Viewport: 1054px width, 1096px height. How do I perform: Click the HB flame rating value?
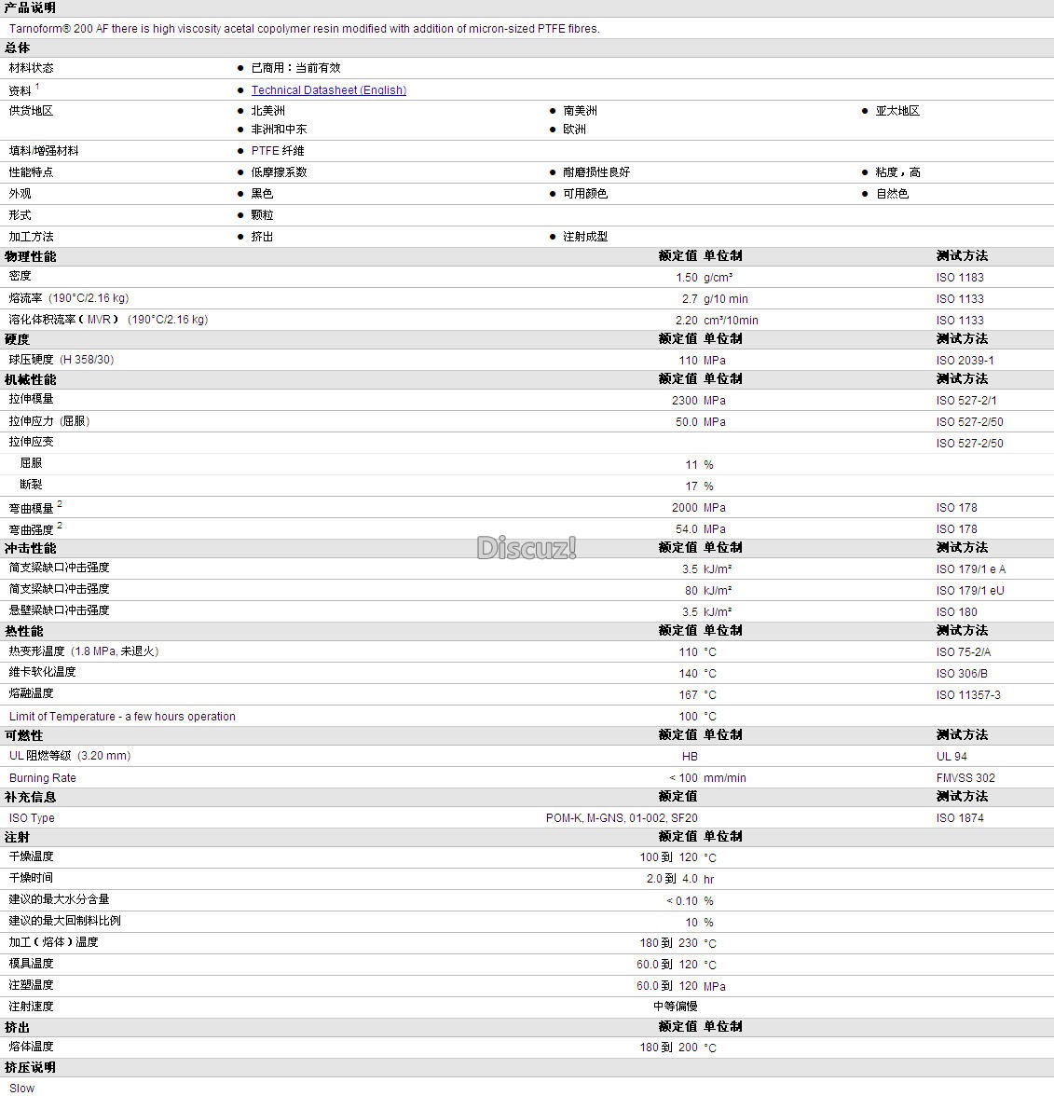pos(690,757)
